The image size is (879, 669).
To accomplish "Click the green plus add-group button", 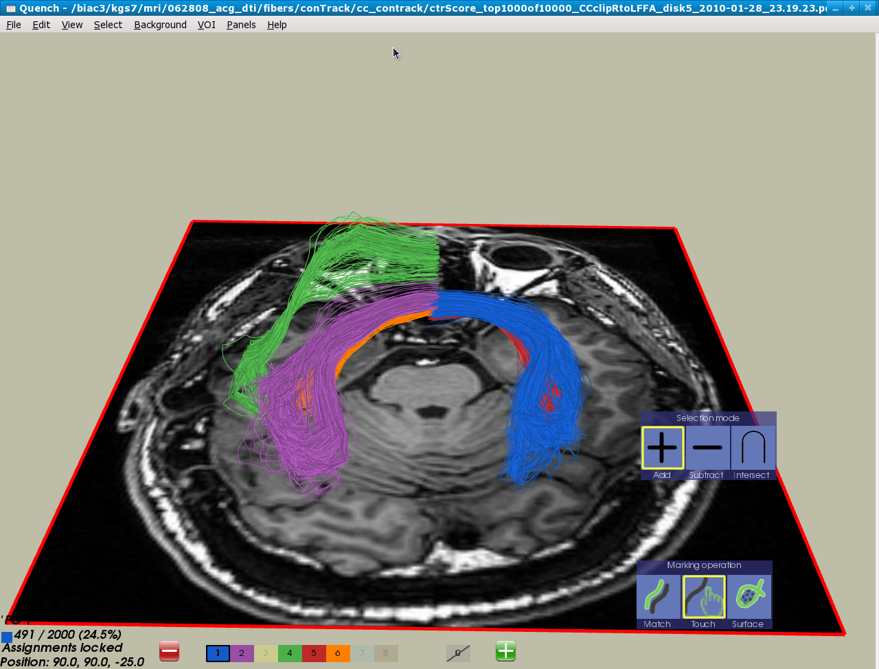I will (505, 651).
